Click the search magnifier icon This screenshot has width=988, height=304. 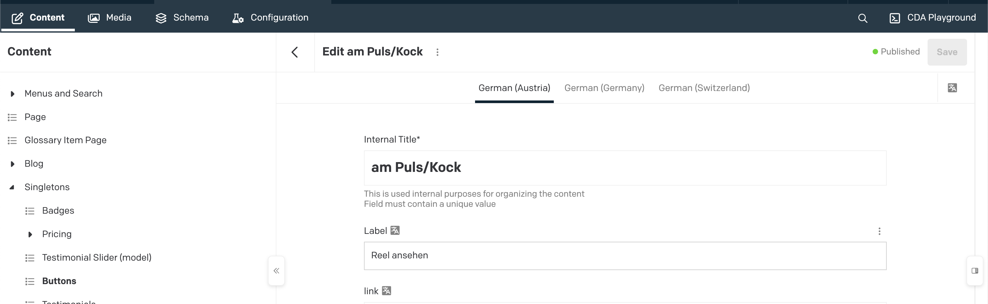[862, 18]
